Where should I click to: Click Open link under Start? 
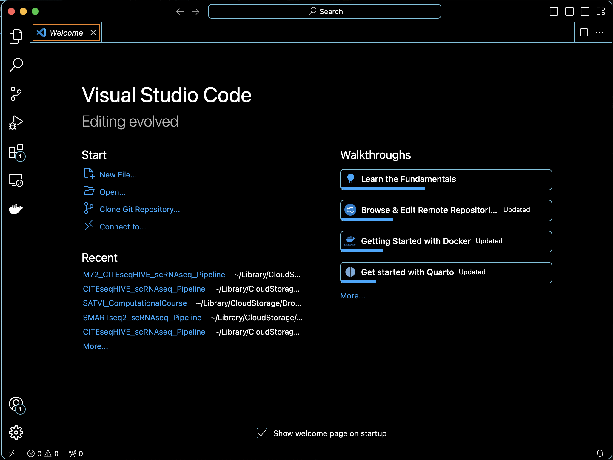pos(113,192)
